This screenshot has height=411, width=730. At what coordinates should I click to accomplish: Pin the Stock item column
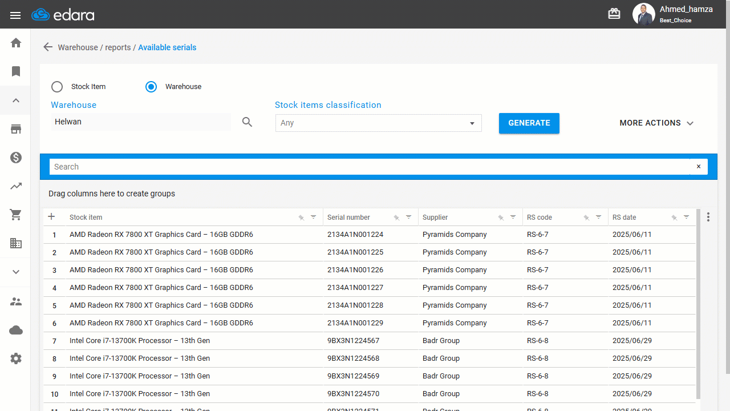click(x=301, y=217)
